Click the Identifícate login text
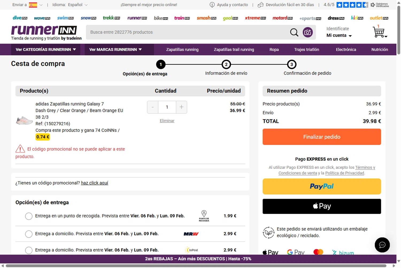The width and height of the screenshot is (401, 268). coord(338,29)
